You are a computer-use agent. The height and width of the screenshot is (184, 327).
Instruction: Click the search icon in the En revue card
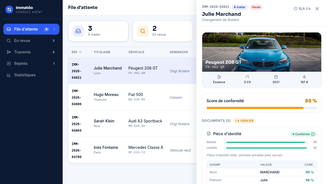(x=143, y=31)
